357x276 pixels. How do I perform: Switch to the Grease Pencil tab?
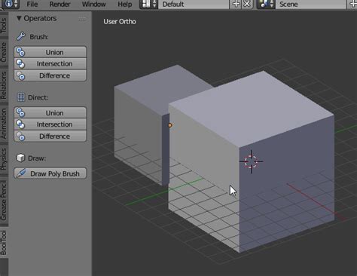pyautogui.click(x=4, y=201)
